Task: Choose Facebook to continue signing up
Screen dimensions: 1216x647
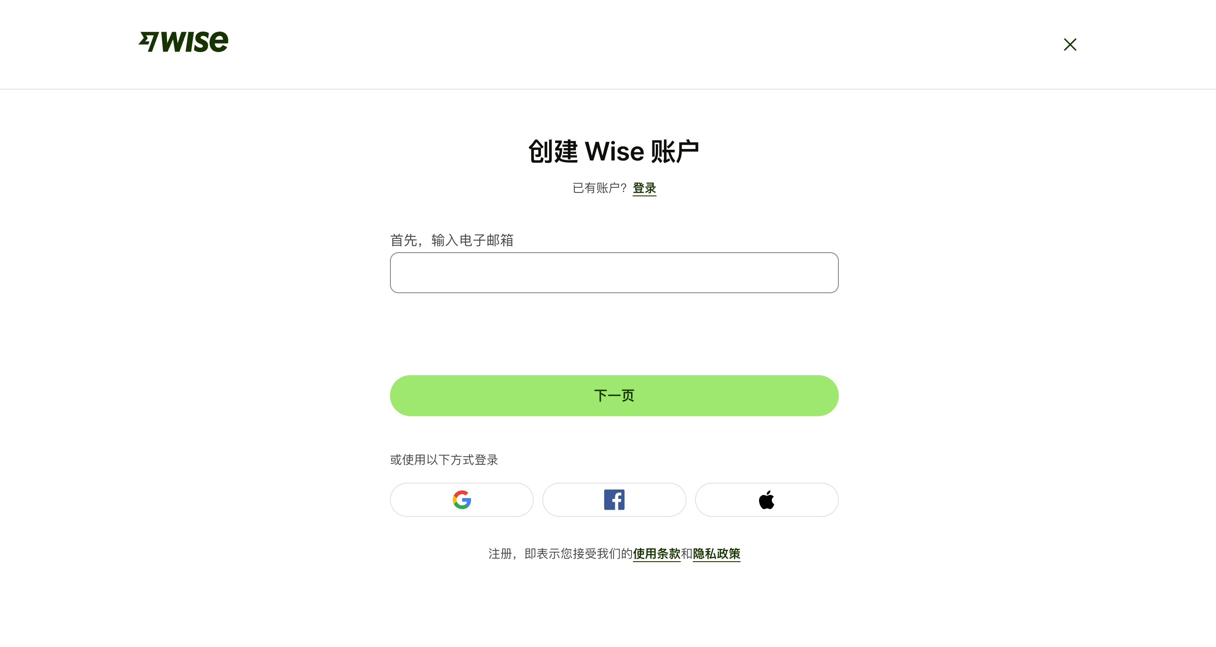Action: click(x=614, y=499)
